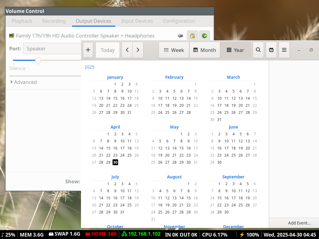
Task: Open September month heading
Action: click(x=233, y=177)
